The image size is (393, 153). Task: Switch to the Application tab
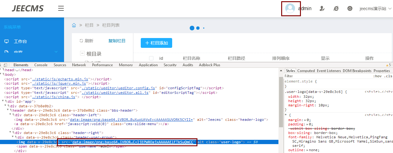(148, 65)
